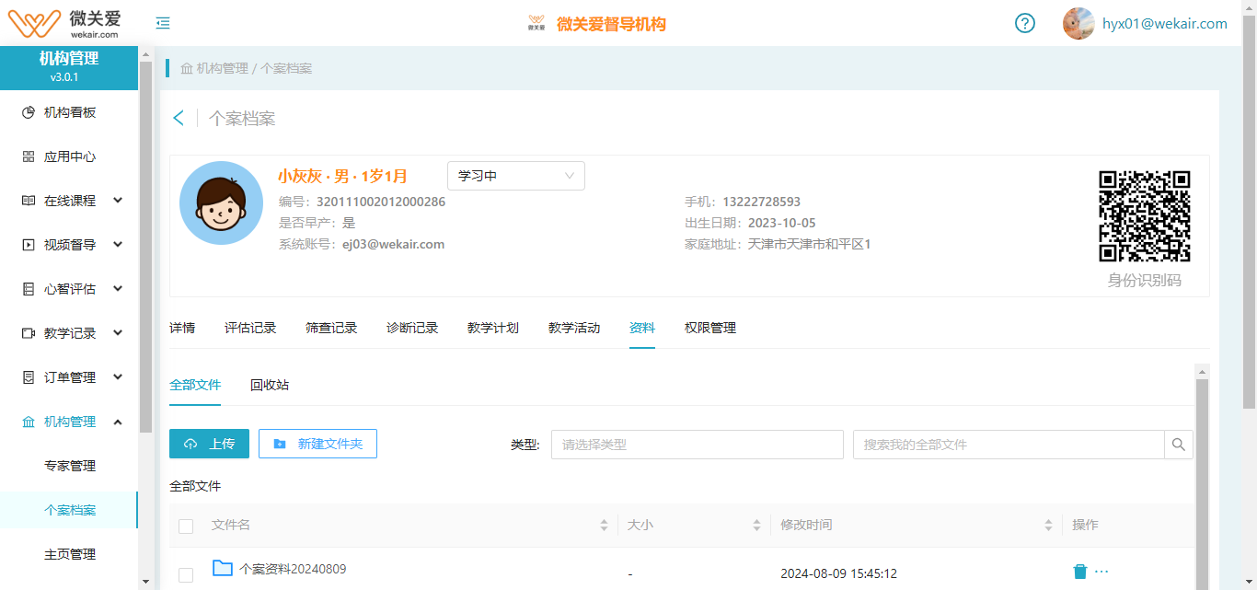Open help via the question mark icon
The height and width of the screenshot is (590, 1257).
tap(1025, 23)
